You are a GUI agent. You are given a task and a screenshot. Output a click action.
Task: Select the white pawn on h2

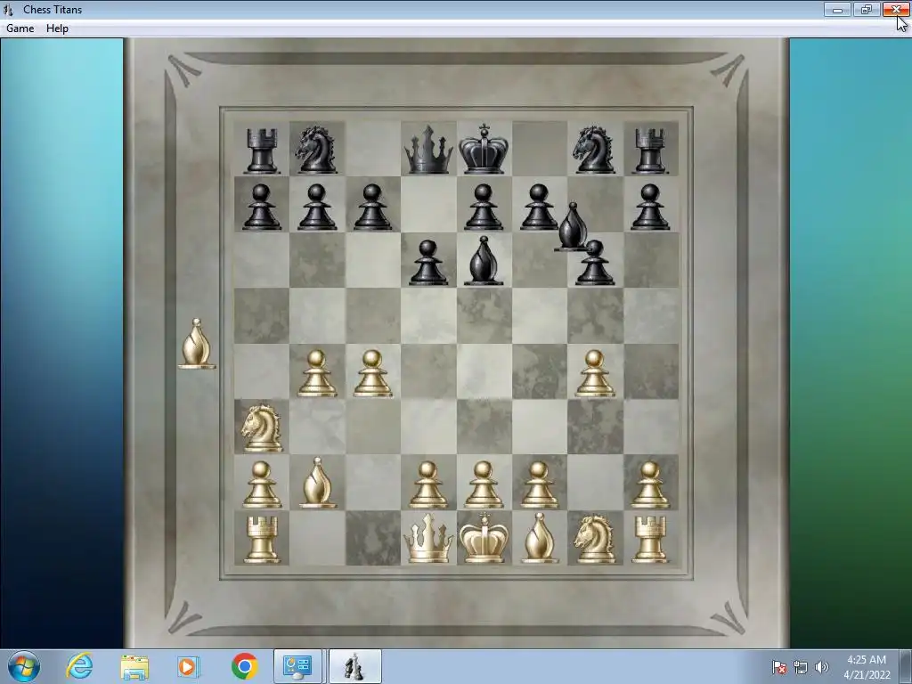[x=649, y=485]
